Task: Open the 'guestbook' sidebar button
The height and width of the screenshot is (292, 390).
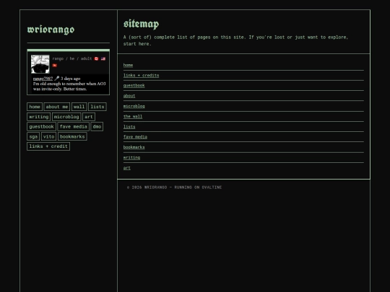Action: pyautogui.click(x=42, y=127)
